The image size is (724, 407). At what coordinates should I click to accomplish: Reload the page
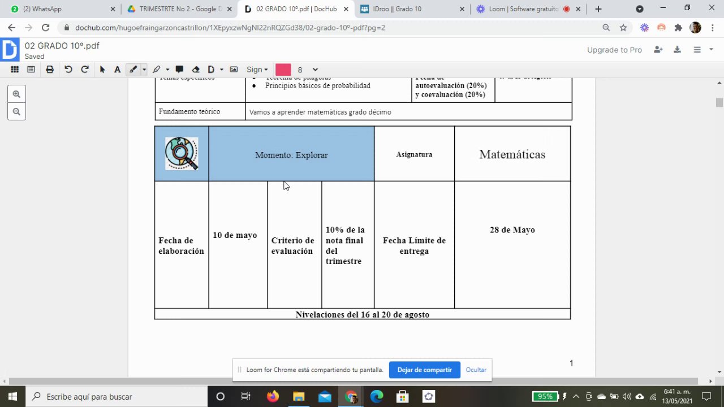46,27
